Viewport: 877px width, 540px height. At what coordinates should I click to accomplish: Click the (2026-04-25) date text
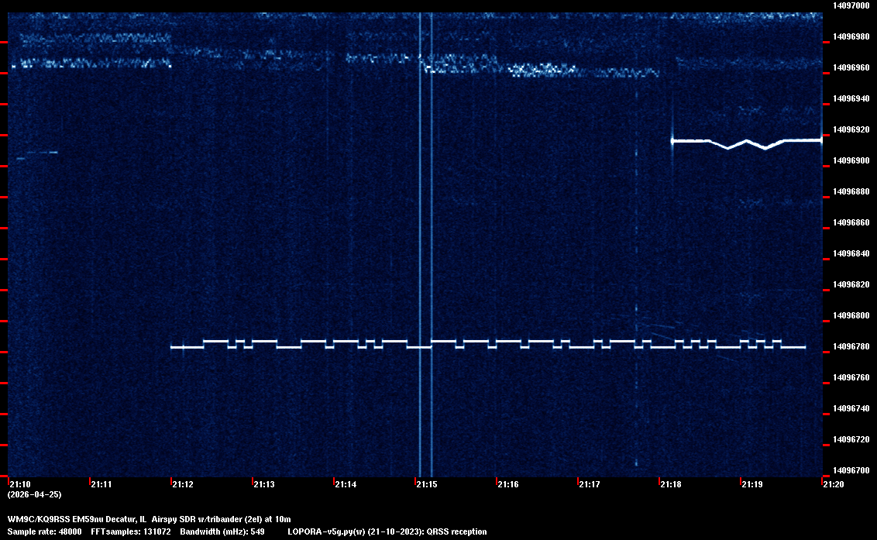click(35, 494)
